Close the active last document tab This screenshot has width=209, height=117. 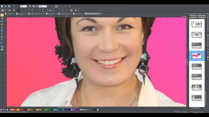[x=100, y=14]
